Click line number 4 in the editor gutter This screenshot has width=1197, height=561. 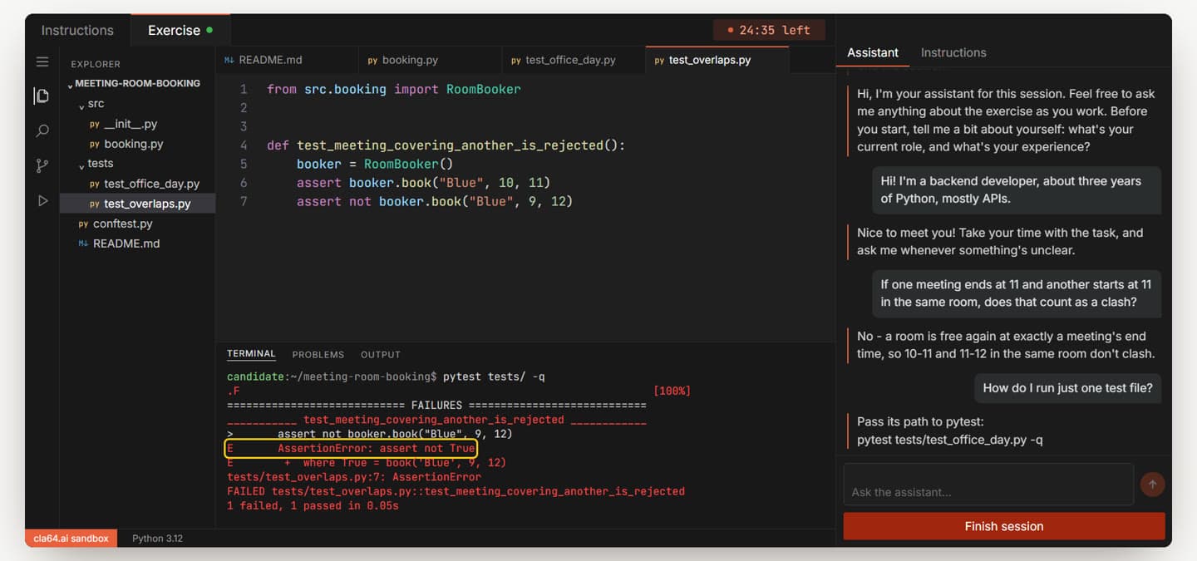244,145
